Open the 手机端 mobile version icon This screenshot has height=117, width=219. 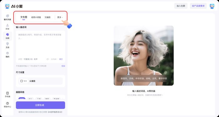pyautogui.click(x=8, y=95)
